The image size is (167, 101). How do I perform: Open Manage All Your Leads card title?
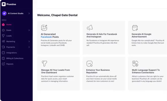point(55,71)
